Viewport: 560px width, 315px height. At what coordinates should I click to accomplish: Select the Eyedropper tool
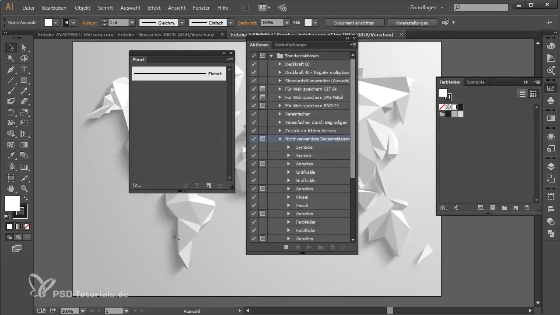(11, 155)
